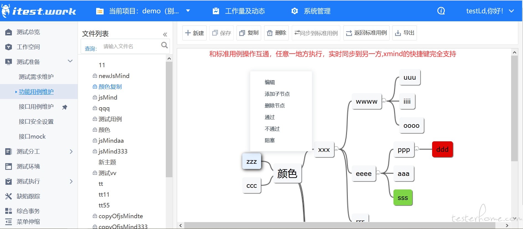The width and height of the screenshot is (523, 229).
Task: Select 新主题 file
Action: pos(107,162)
